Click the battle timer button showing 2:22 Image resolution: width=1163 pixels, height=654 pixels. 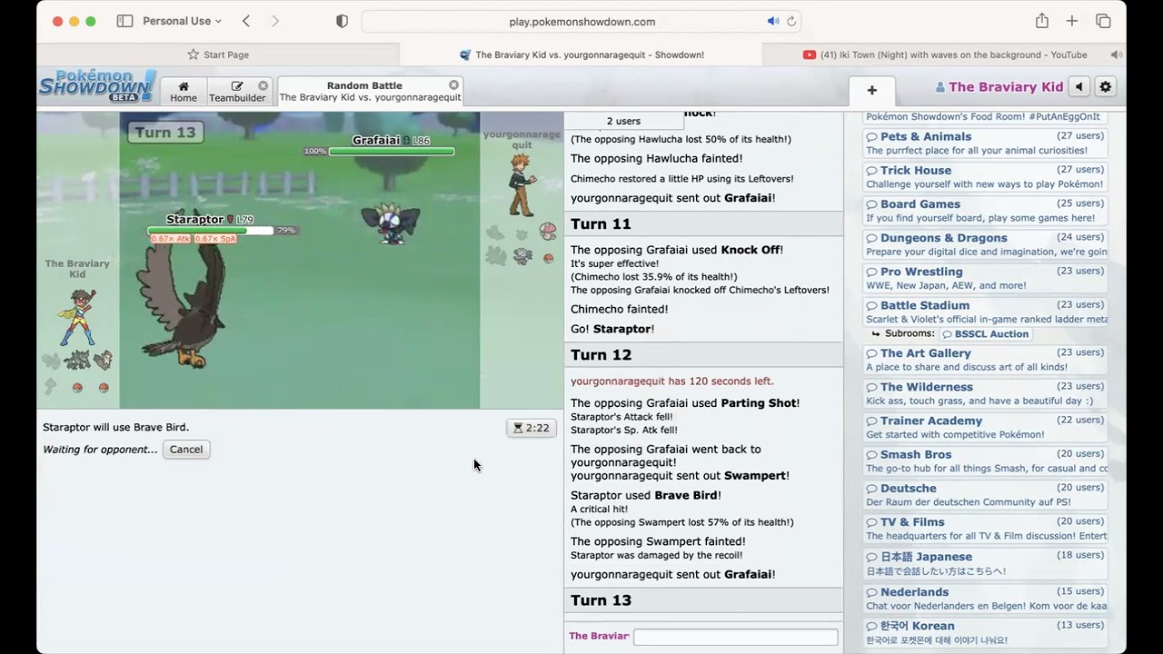[x=532, y=428]
